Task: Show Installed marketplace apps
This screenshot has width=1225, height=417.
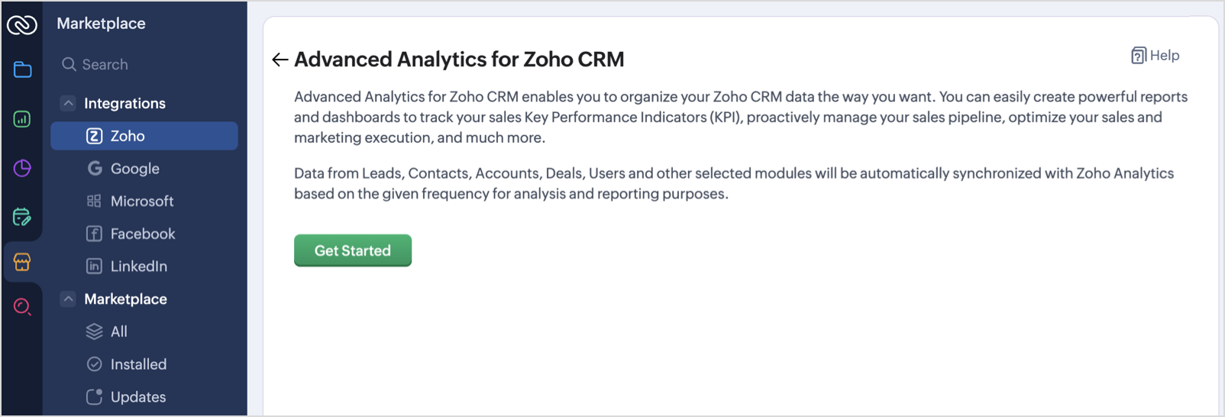Action: (x=137, y=365)
